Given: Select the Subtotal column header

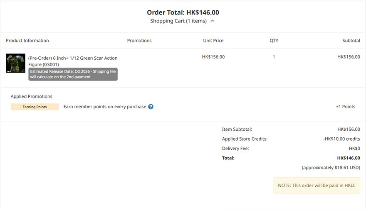Looking at the screenshot, I should 351,41.
